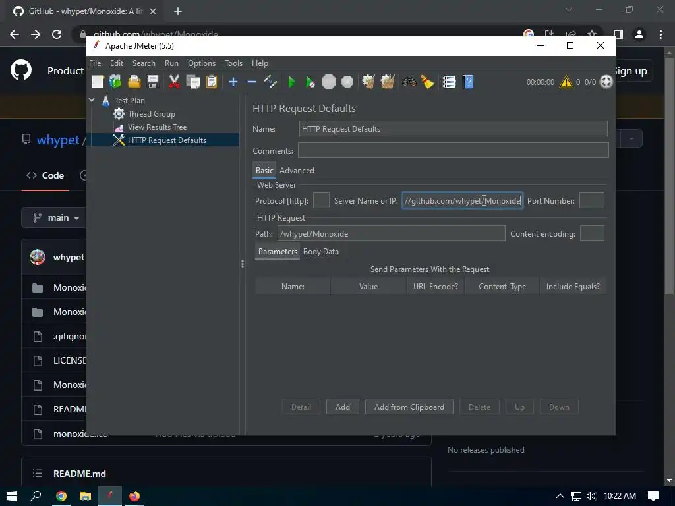
Task: Click the Include Equals? column header
Action: [573, 287]
